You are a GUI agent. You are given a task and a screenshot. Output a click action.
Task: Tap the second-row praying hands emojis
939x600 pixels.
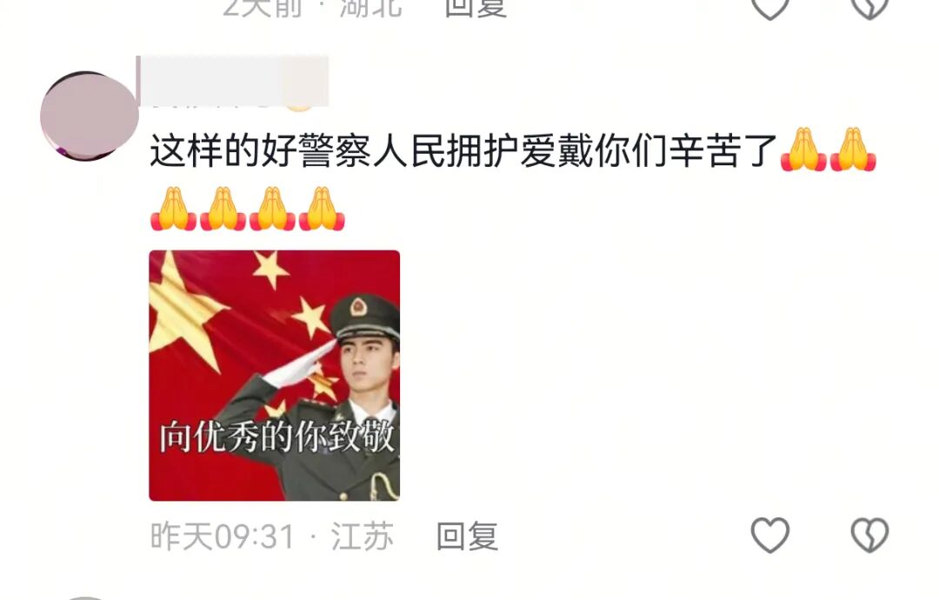(247, 209)
